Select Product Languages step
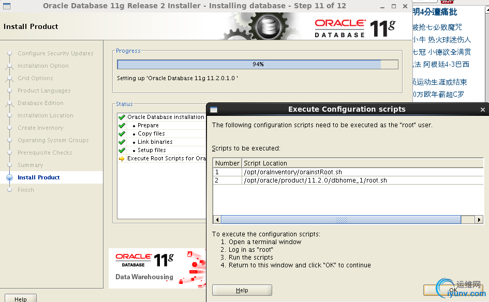Image resolution: width=489 pixels, height=302 pixels. [44, 90]
